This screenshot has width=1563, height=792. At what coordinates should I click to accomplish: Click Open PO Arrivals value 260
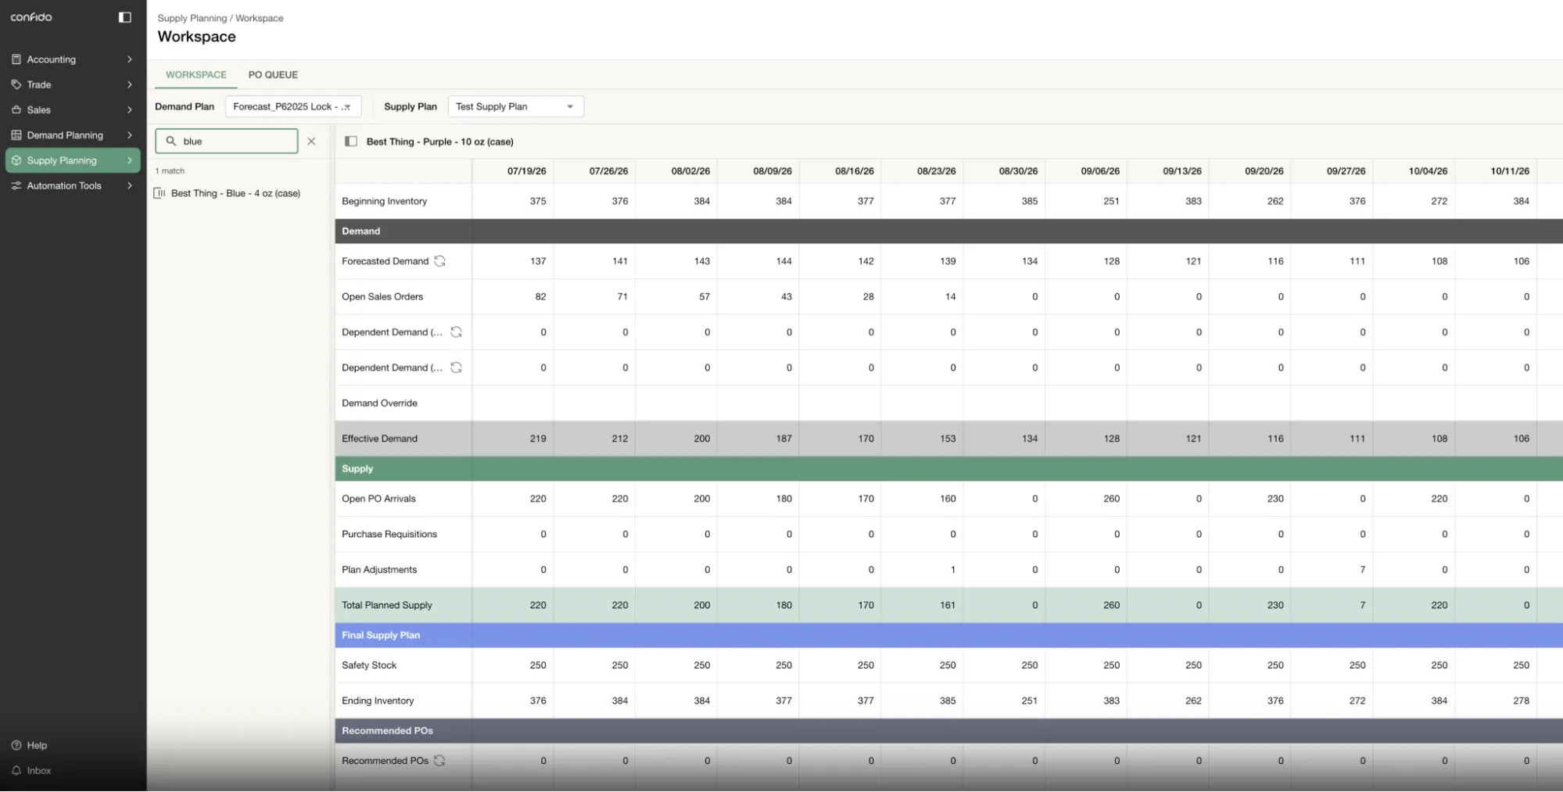click(1111, 499)
